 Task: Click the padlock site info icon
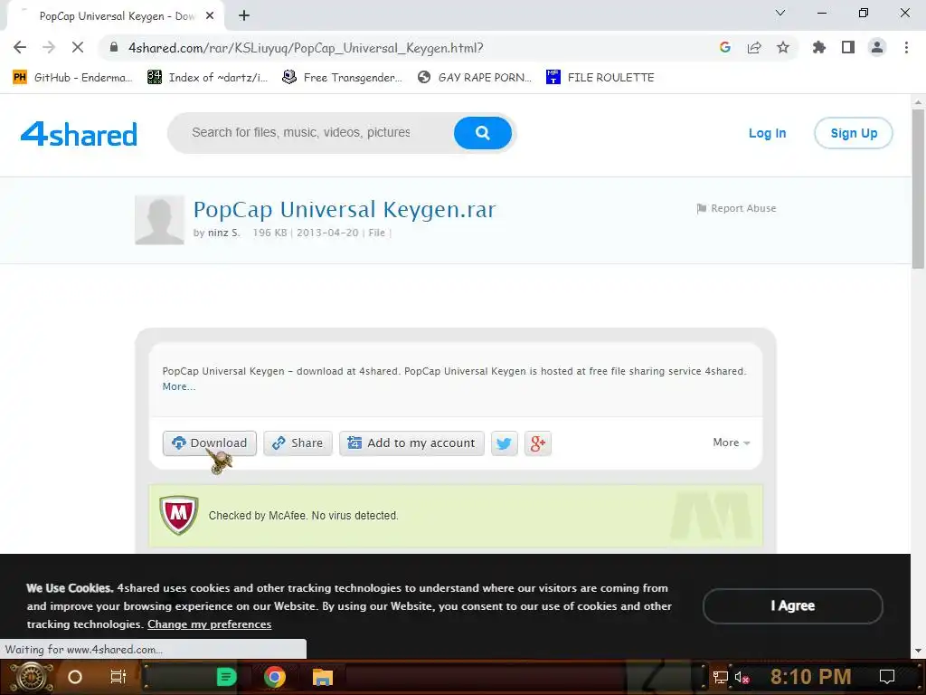point(114,47)
